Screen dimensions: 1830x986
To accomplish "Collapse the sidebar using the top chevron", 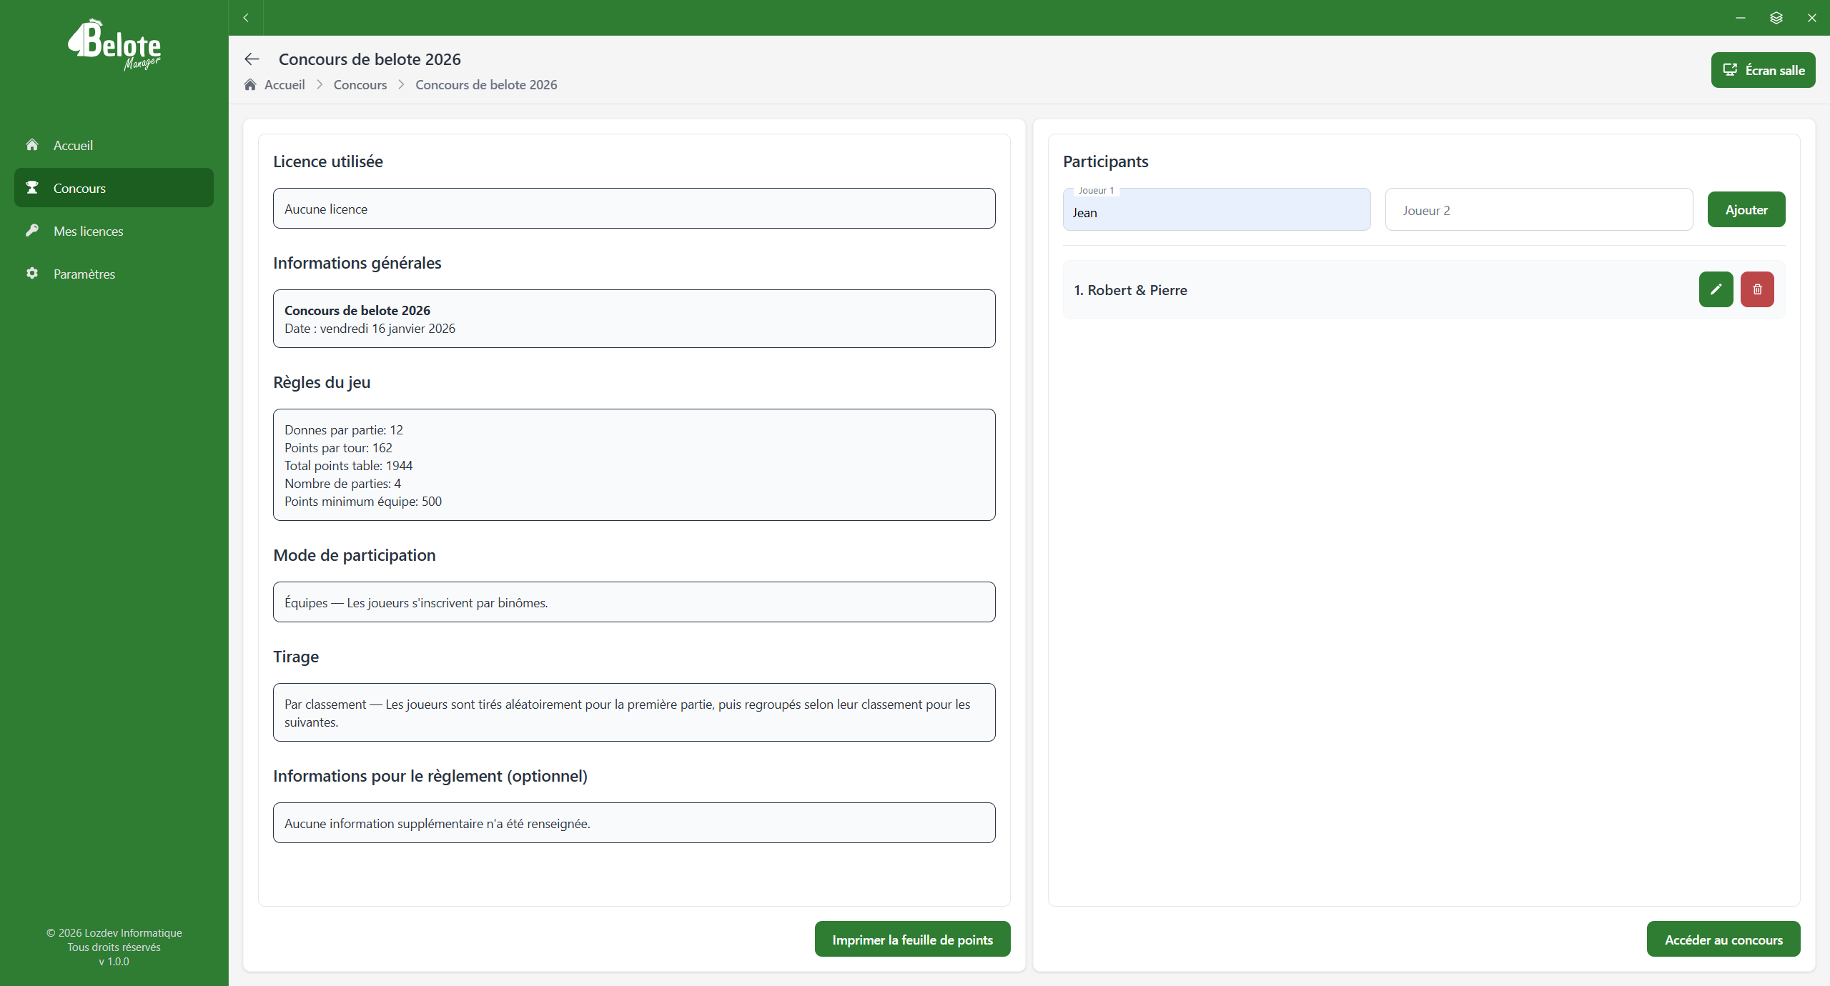I will (246, 18).
